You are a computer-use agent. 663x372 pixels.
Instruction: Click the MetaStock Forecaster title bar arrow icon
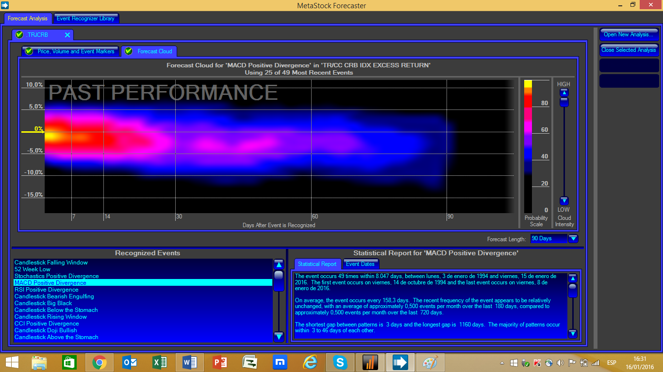tap(5, 5)
